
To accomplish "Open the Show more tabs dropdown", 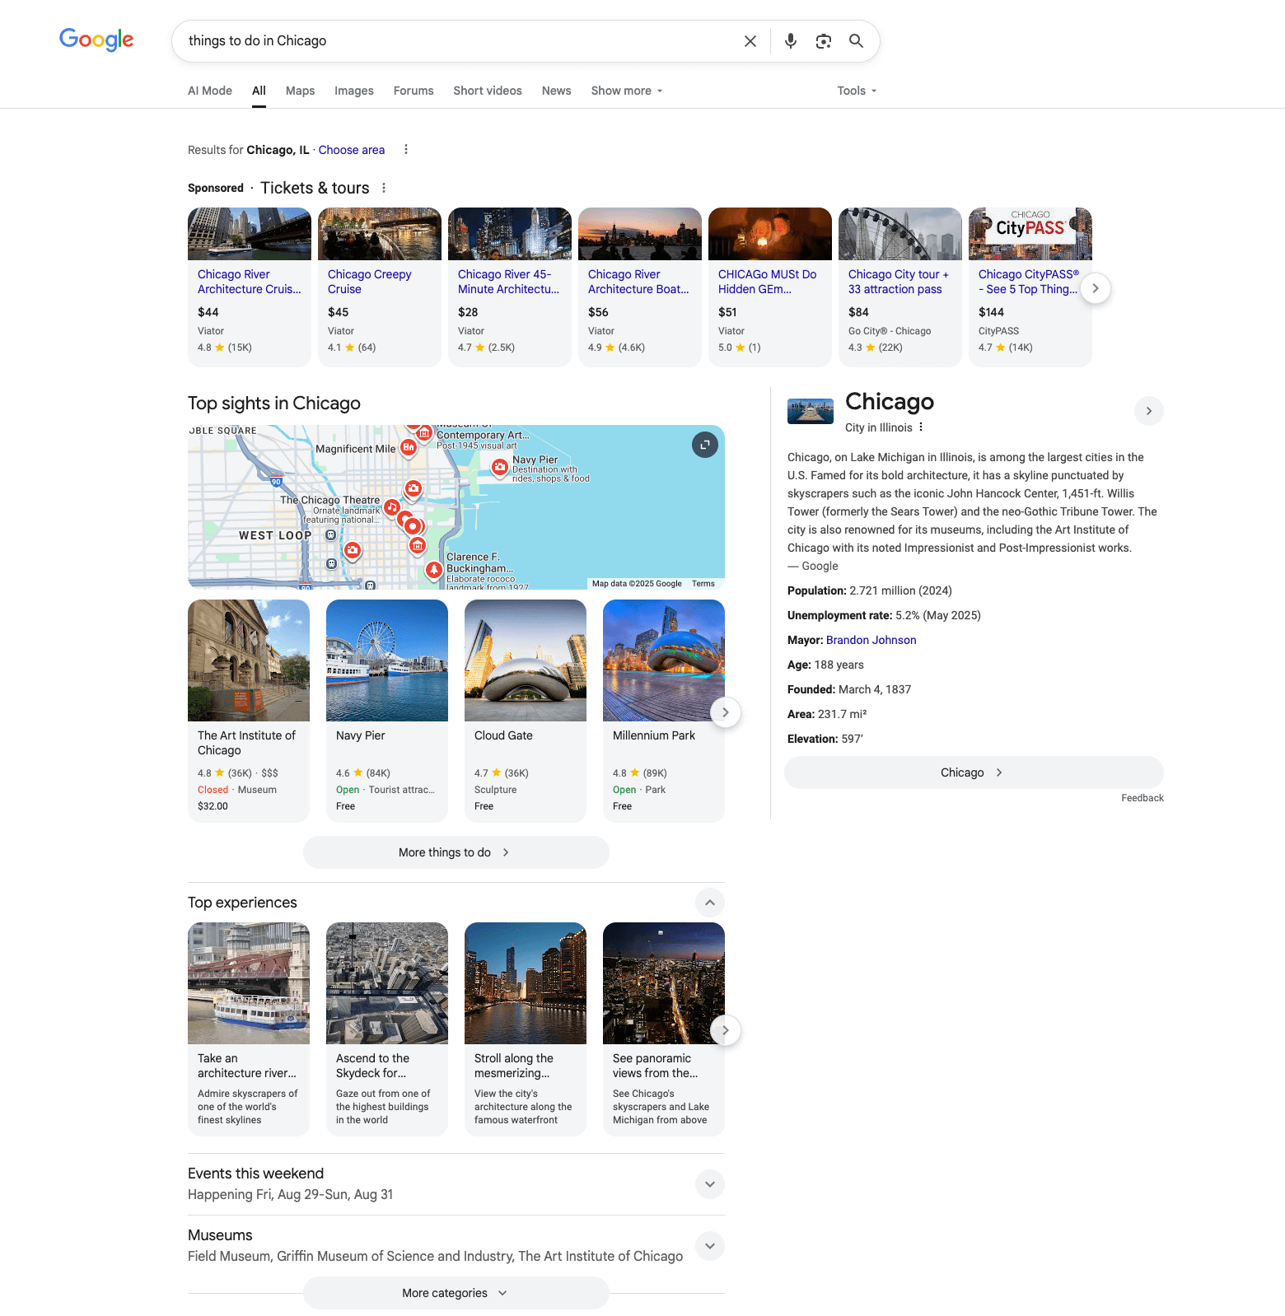I will point(627,91).
